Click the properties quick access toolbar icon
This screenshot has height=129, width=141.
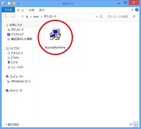[9, 4]
